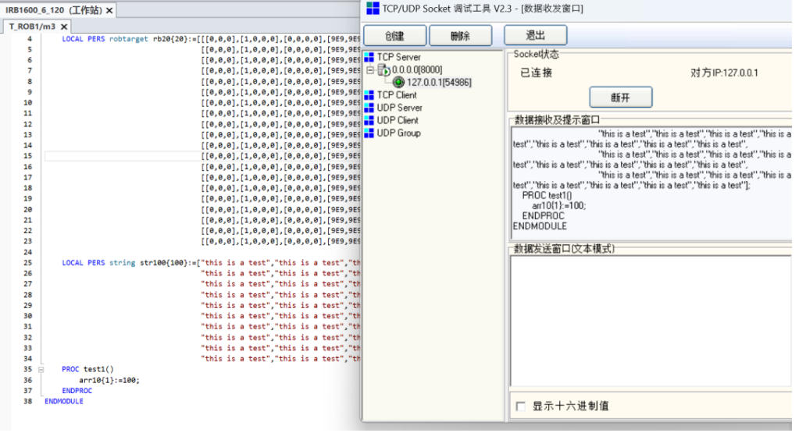Click inside the 数据发送窗口 text box
This screenshot has height=440, width=799.
650,320
